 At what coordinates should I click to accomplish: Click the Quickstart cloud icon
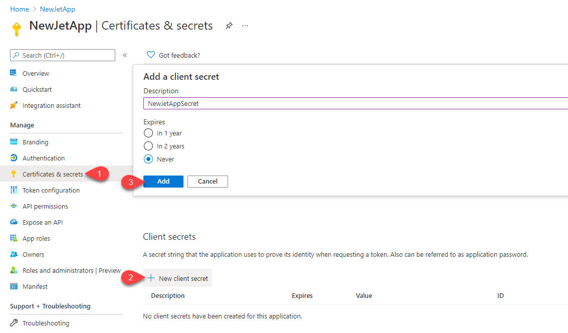pos(14,89)
